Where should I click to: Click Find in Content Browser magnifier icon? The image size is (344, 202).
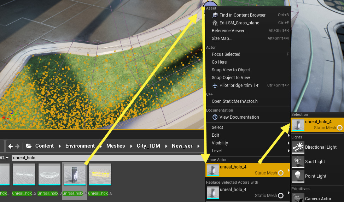coord(215,15)
